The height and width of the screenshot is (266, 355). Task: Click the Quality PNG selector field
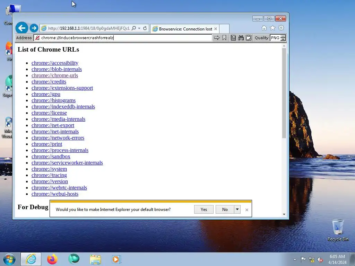(x=275, y=38)
